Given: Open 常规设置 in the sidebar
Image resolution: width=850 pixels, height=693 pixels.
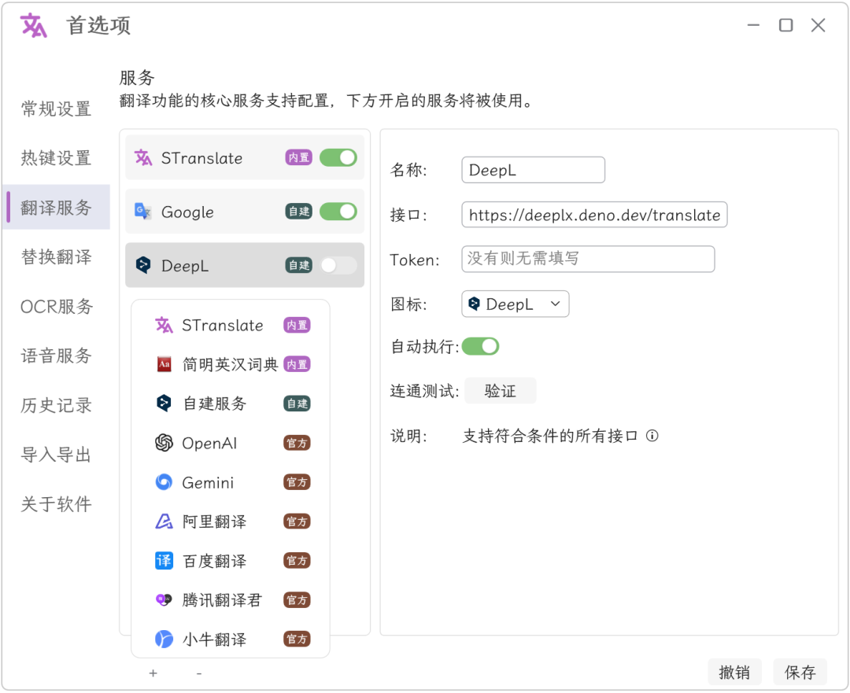Looking at the screenshot, I should coord(56,109).
